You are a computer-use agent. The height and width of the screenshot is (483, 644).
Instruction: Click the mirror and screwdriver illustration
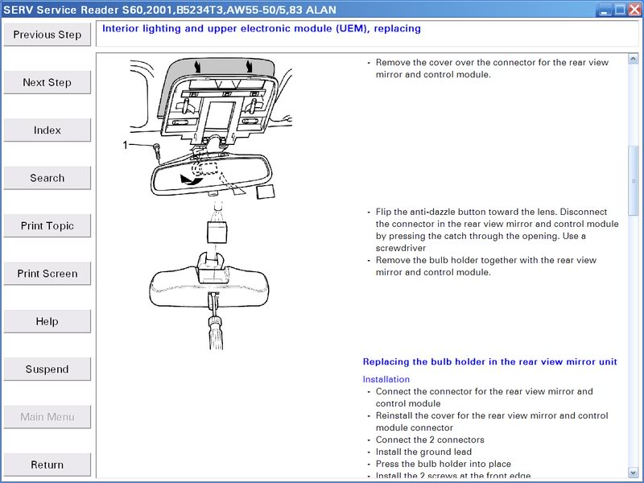tap(209, 275)
